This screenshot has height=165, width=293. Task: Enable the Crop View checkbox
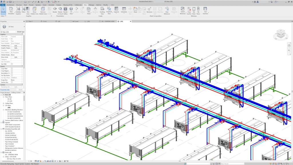(x=12, y=69)
